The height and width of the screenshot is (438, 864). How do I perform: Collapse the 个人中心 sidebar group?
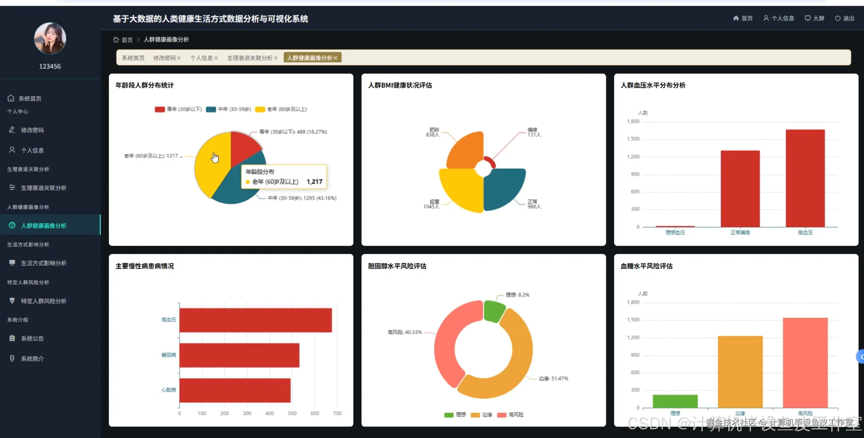(x=18, y=112)
